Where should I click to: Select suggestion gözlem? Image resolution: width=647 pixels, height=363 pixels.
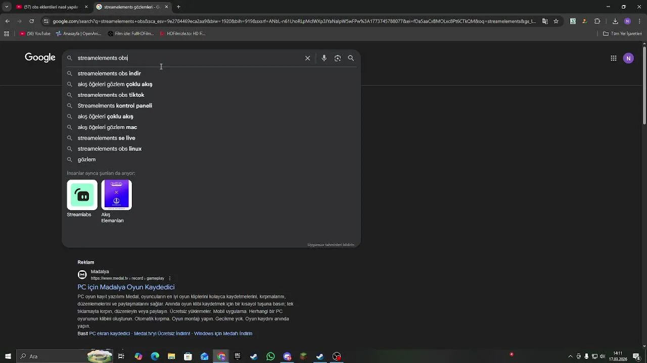[x=211, y=159]
